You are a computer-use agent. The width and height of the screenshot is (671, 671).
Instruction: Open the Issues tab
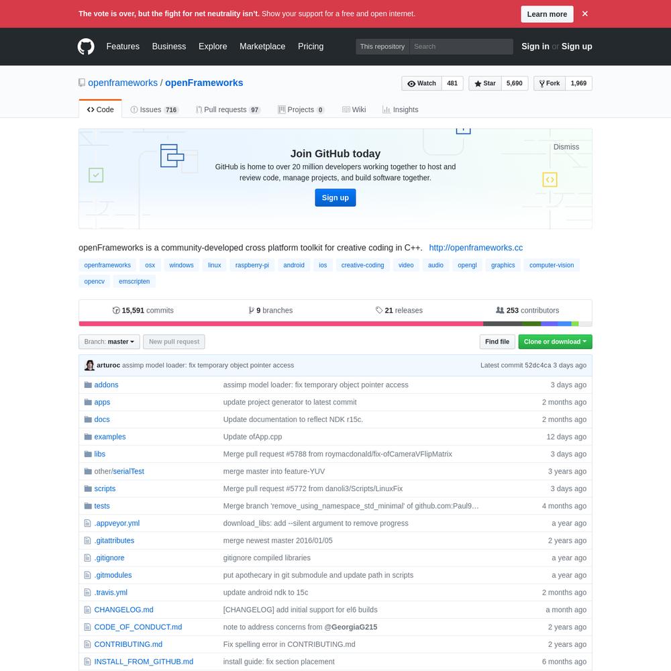coord(154,109)
